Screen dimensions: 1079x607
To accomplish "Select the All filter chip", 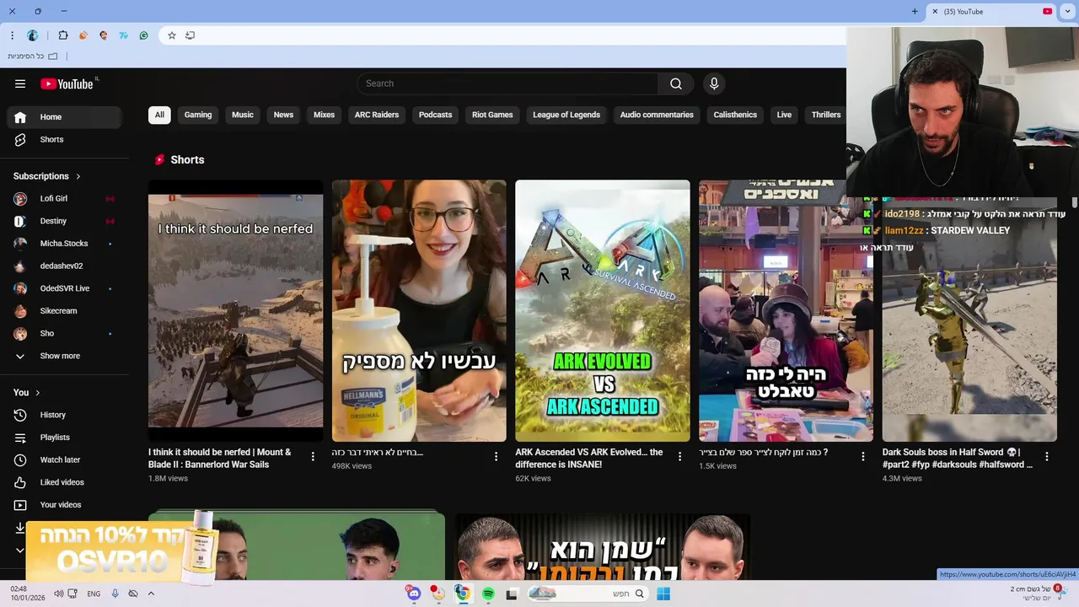I will (159, 115).
